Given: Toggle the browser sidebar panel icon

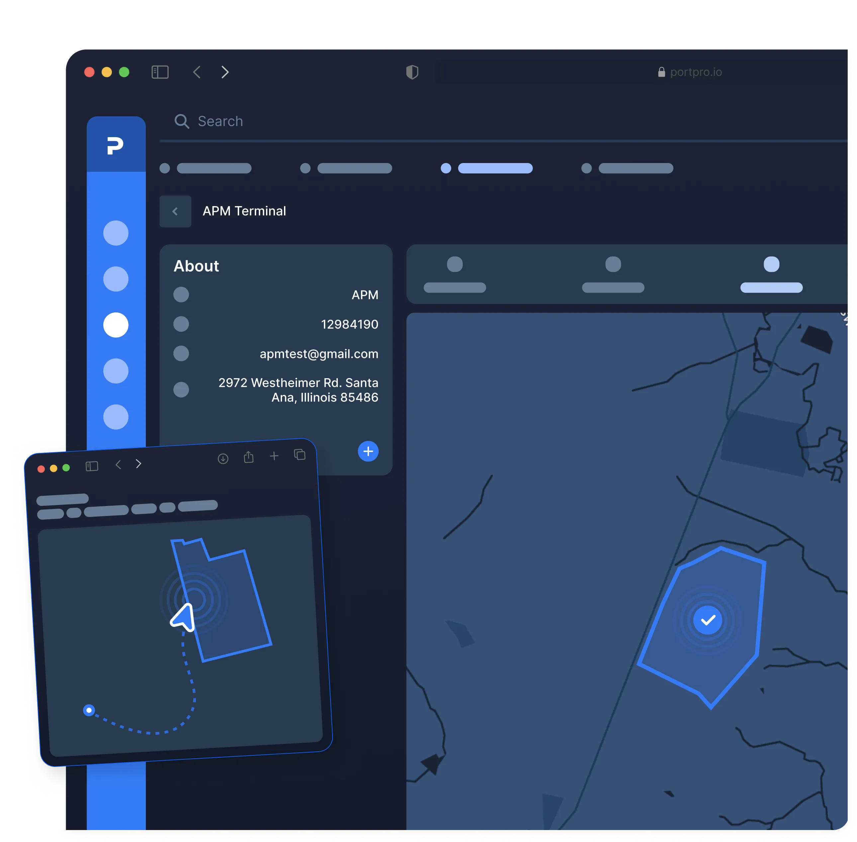Looking at the screenshot, I should 160,72.
